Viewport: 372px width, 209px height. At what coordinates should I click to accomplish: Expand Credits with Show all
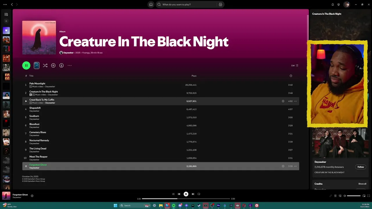click(362, 184)
